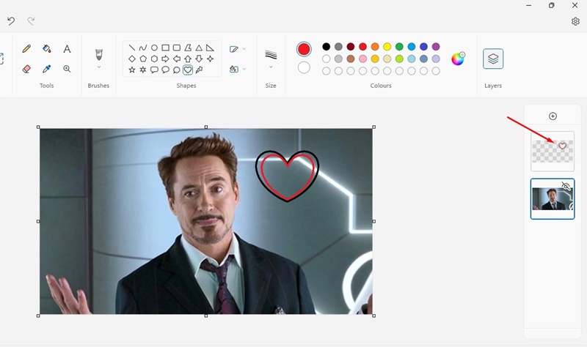587x347 pixels.
Task: Choose the Right-angled triangle shape
Action: pos(210,48)
